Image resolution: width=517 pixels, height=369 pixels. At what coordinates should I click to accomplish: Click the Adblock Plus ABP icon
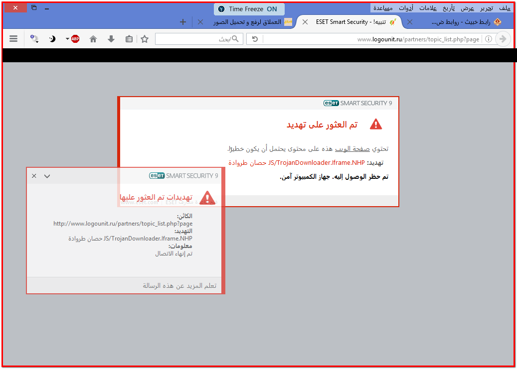75,39
